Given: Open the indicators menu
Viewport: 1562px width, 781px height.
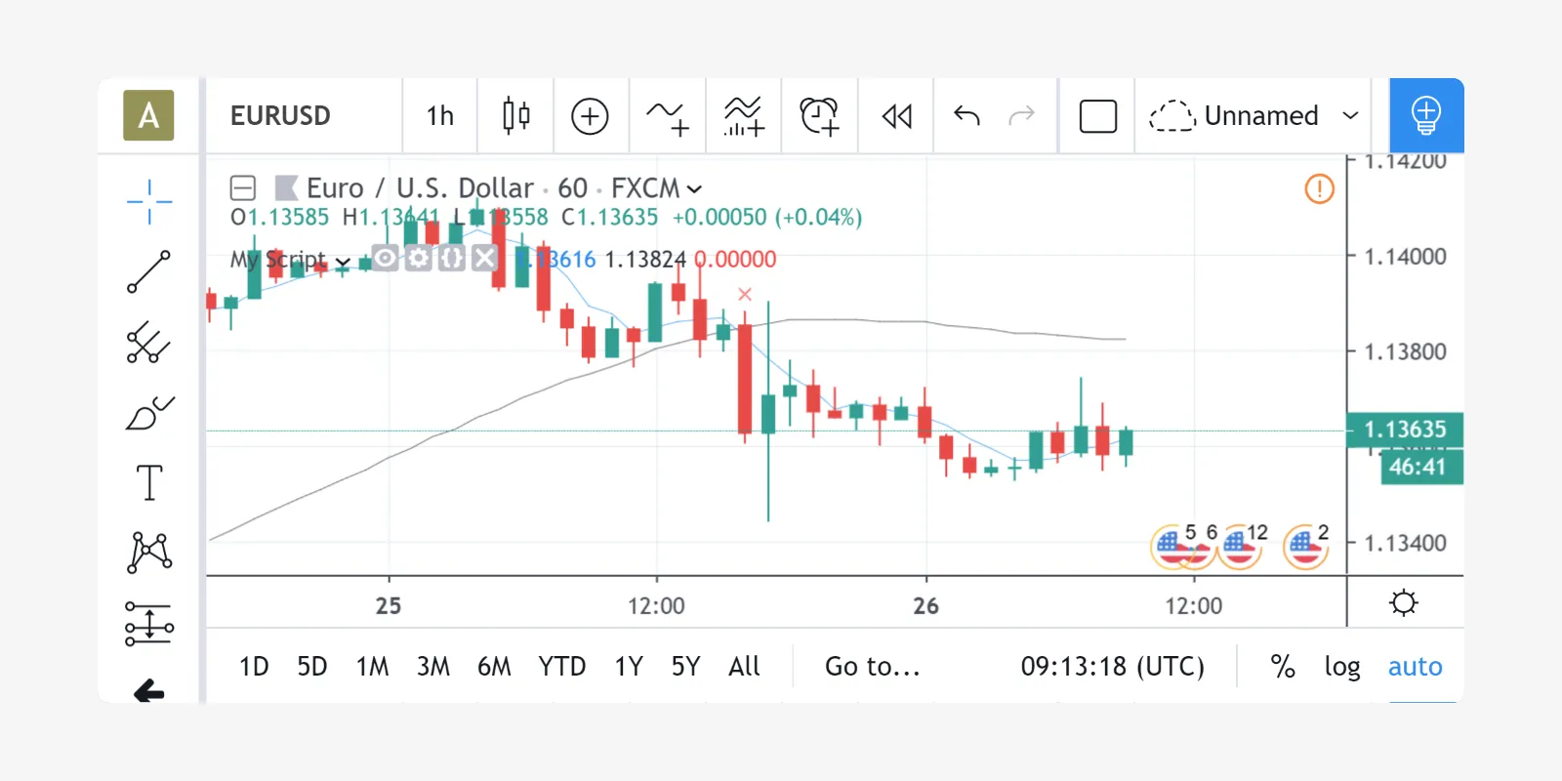Looking at the screenshot, I should [668, 115].
